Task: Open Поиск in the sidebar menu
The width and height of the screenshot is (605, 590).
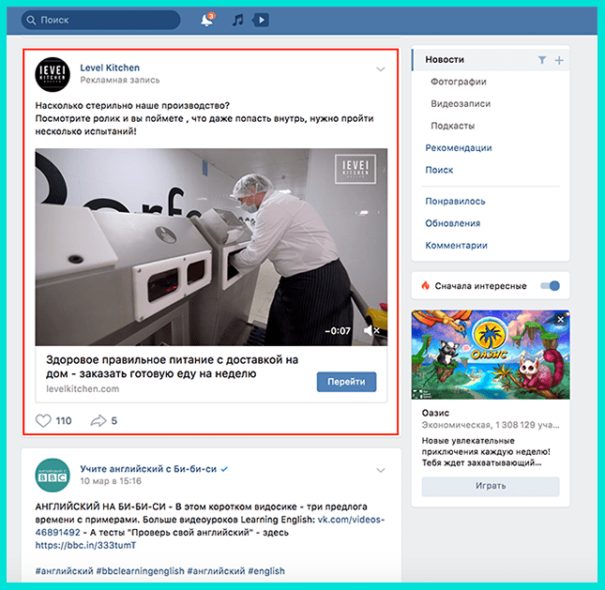Action: pyautogui.click(x=439, y=170)
